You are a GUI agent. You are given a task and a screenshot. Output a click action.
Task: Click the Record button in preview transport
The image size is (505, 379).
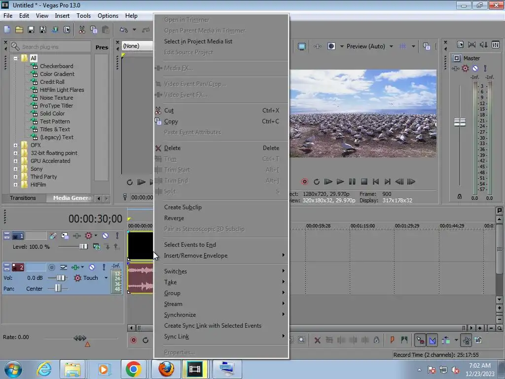[304, 182]
